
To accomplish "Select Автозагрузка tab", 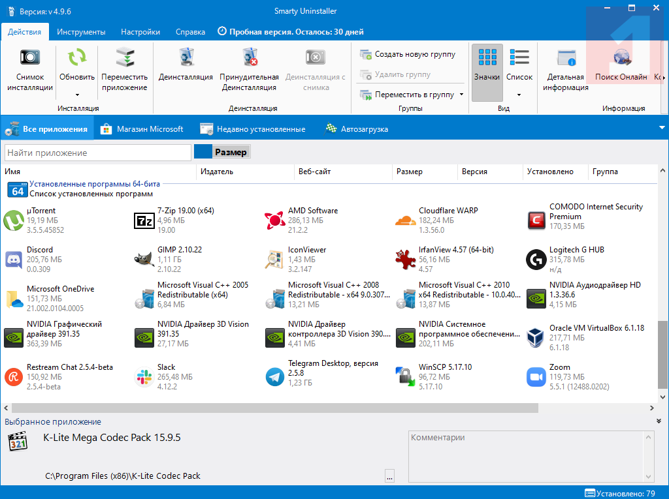I will pyautogui.click(x=357, y=129).
